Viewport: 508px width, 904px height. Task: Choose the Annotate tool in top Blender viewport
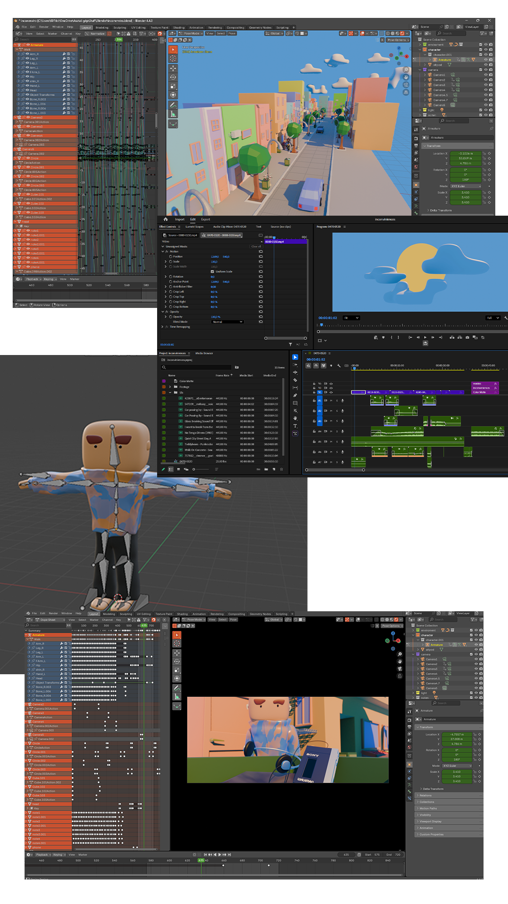pyautogui.click(x=173, y=105)
